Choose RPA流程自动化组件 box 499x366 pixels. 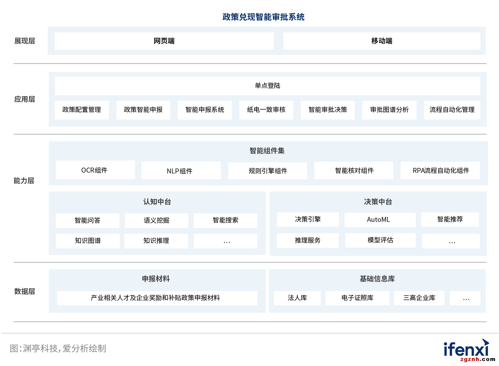tap(440, 171)
